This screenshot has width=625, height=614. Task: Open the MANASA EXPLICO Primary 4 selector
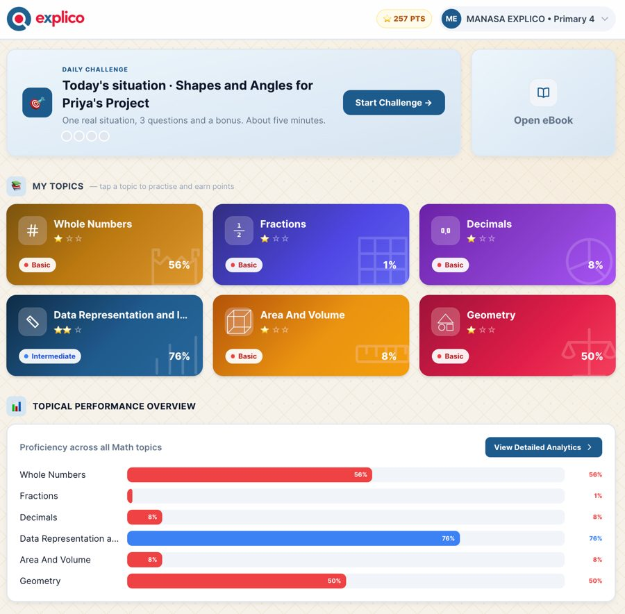pos(528,19)
